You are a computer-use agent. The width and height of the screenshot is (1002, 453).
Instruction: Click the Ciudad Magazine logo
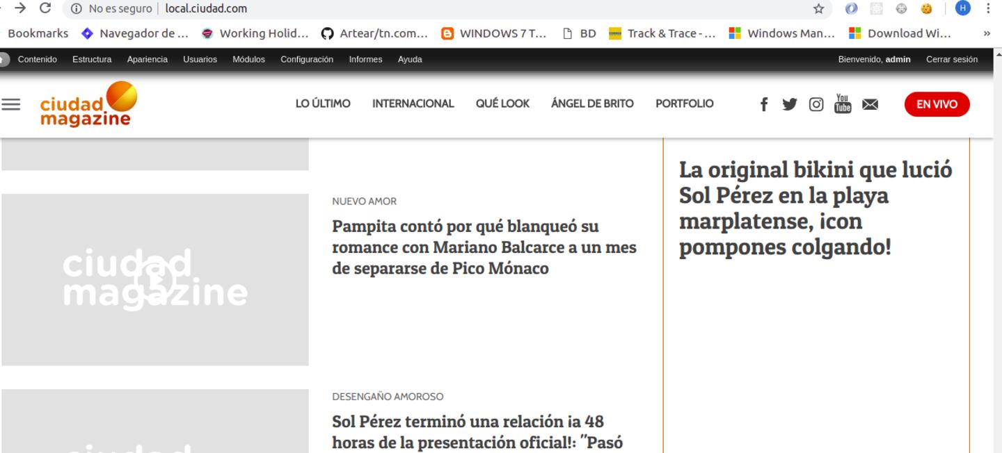click(x=88, y=104)
